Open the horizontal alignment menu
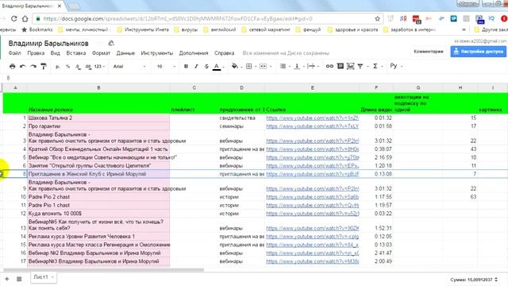This screenshot has width=508, height=286. [x=283, y=66]
